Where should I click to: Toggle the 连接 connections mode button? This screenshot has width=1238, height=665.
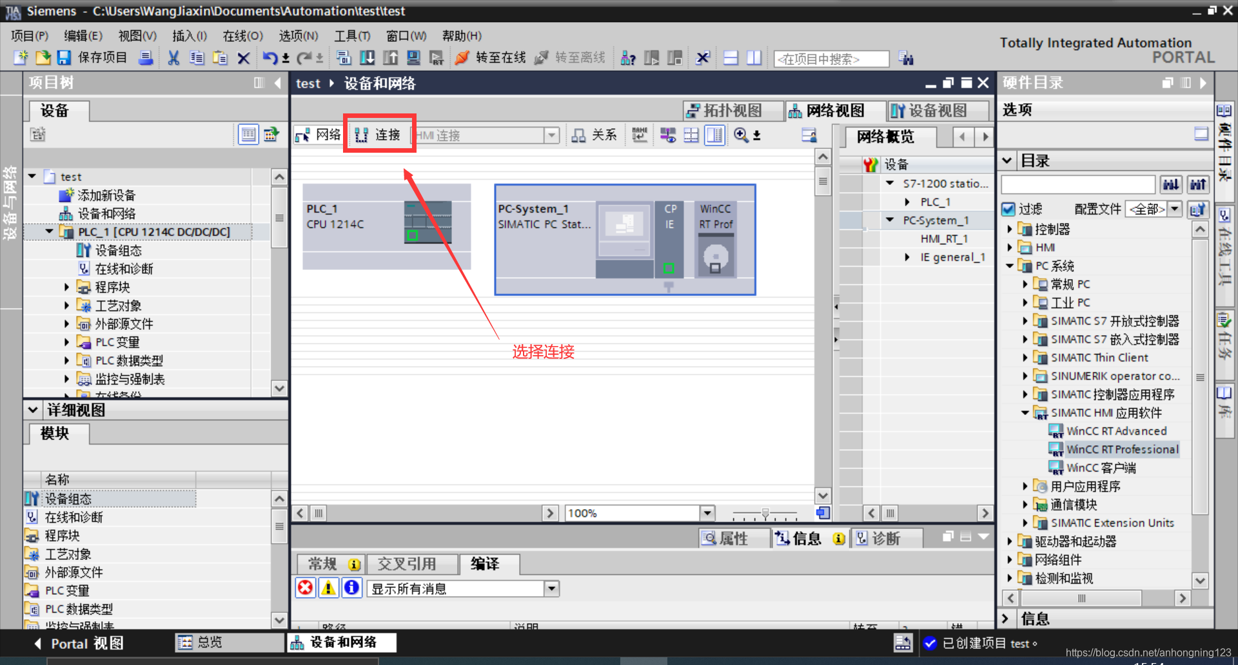[378, 135]
